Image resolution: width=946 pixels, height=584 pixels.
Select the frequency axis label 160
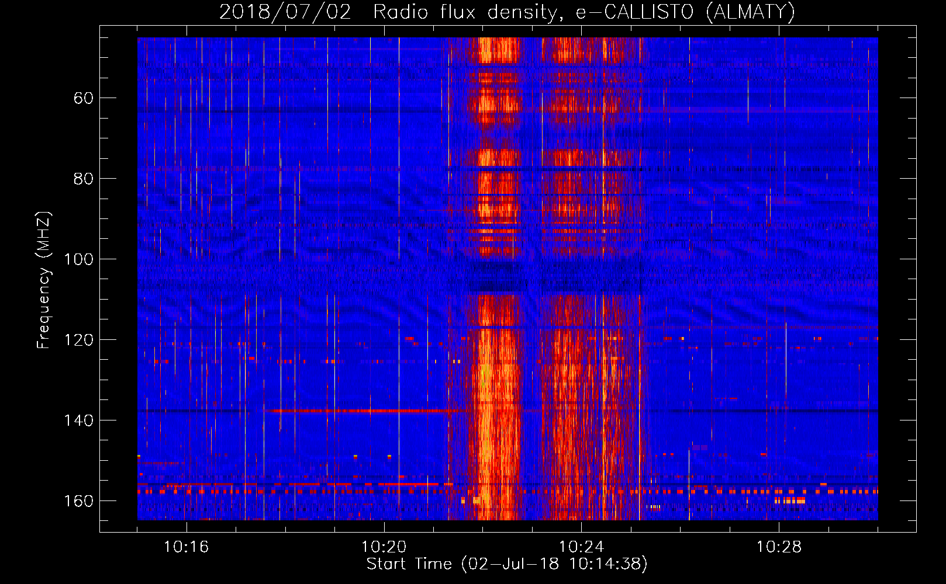pyautogui.click(x=79, y=501)
